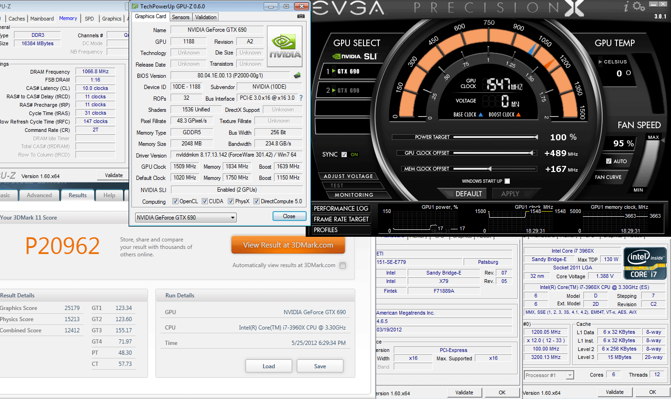
Task: Open PERFORMANCE LOG
Action: click(x=341, y=208)
